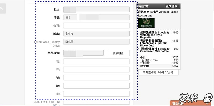
Task: Click the 室 room input field
Action: coord(96,94)
